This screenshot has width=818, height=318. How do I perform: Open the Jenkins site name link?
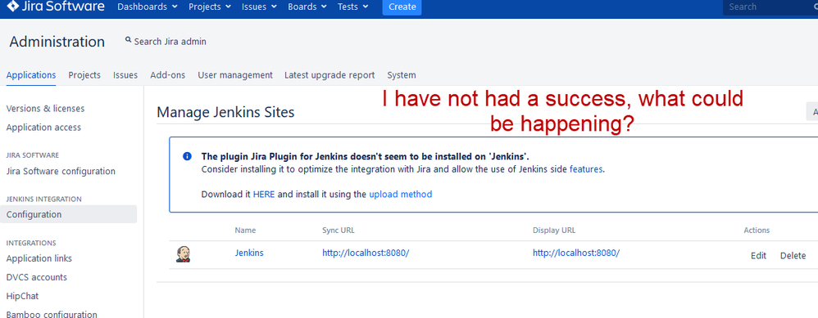[249, 253]
